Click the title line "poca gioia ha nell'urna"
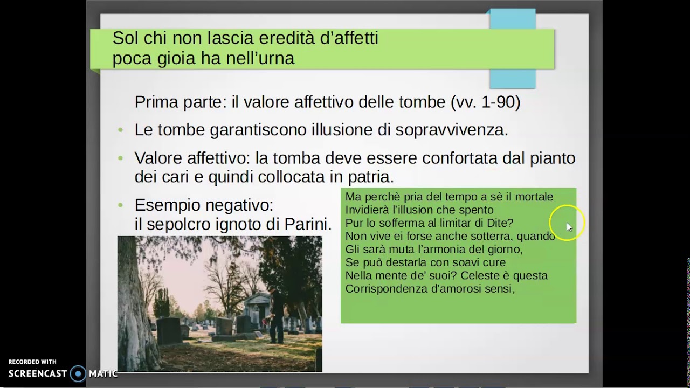Viewport: 690px width, 388px height. [x=203, y=58]
